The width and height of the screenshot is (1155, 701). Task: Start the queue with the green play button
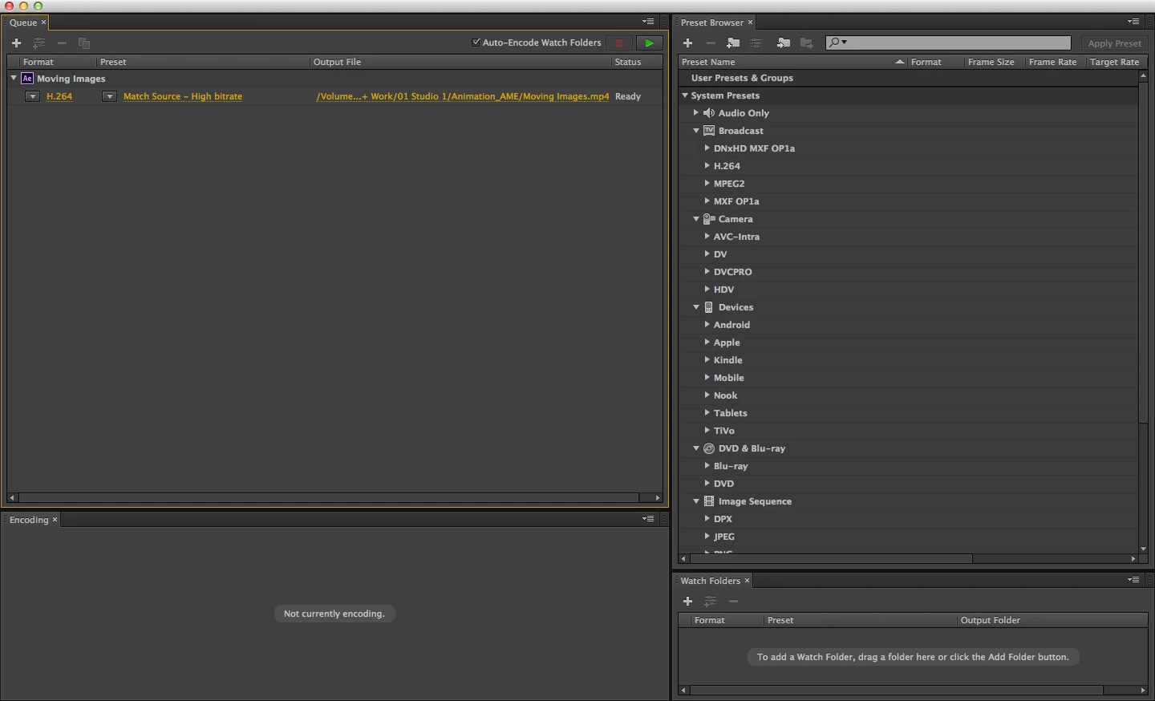(650, 43)
